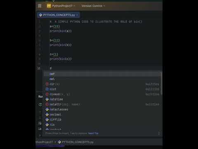Viewport: 198px width, 149px height.
Task: Pick the dis module suggestion
Action: (x=102, y=125)
